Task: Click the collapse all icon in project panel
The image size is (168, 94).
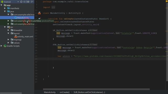Action: (24, 2)
